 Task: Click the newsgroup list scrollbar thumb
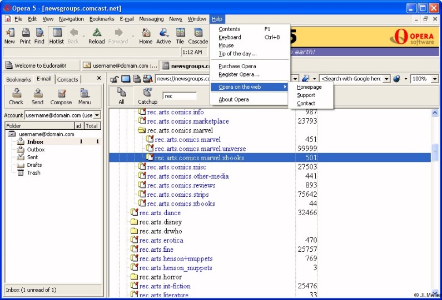435,152
